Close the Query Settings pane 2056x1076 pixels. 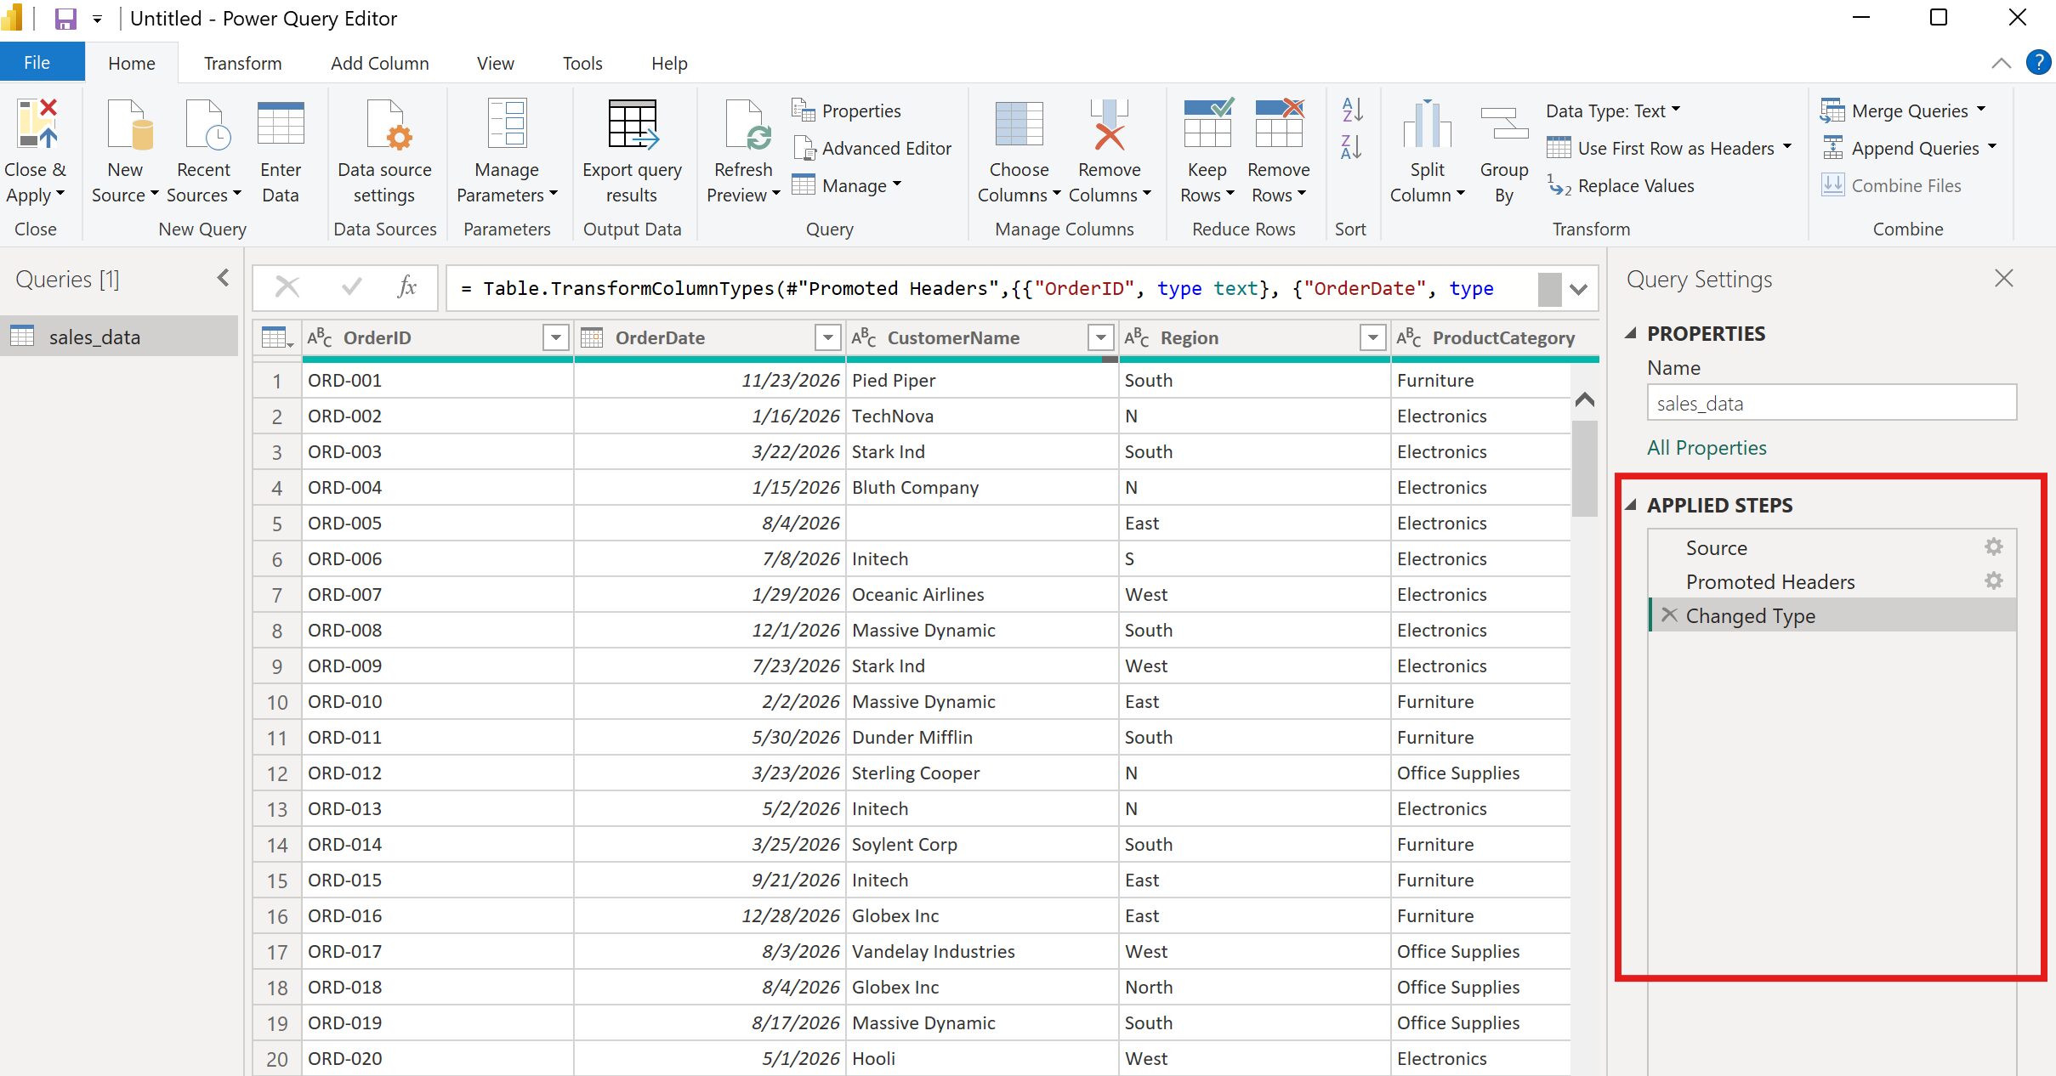coord(2004,278)
